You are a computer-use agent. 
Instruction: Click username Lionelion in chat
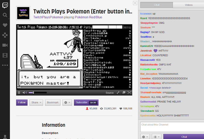[x=145, y=79]
